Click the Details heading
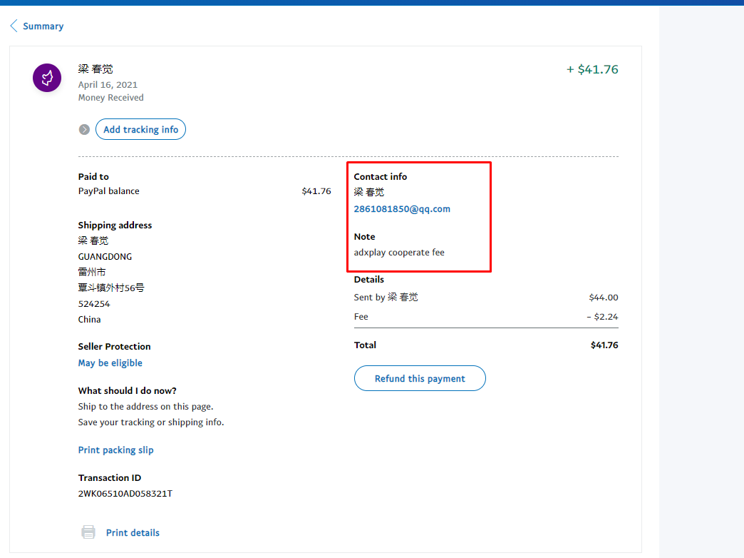Viewport: 744px width, 558px height. click(368, 280)
